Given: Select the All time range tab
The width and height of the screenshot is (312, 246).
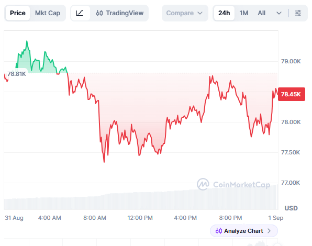Looking at the screenshot, I should click(261, 13).
